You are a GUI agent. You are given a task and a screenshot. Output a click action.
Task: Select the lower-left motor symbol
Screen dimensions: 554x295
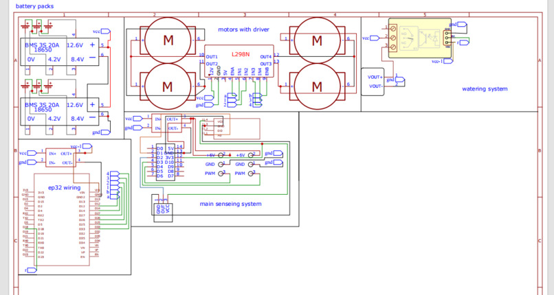coord(168,86)
